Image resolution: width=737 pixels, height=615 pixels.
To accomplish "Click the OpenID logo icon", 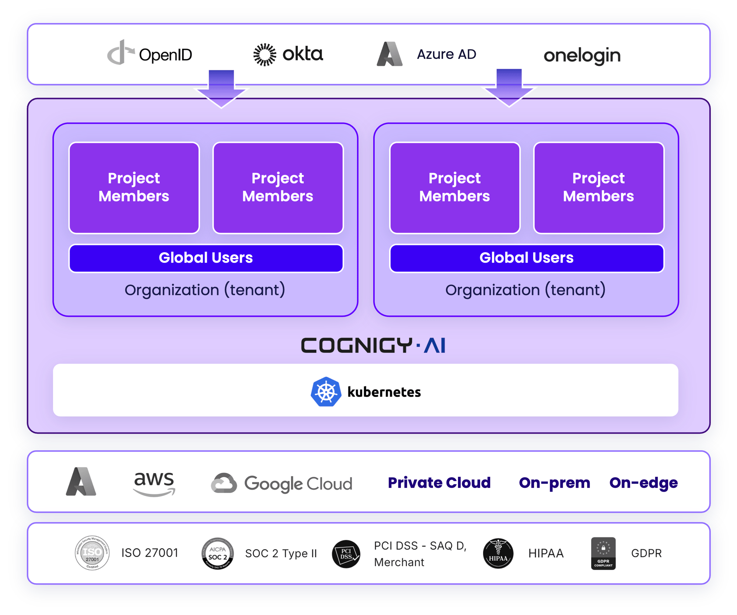I will click(120, 52).
